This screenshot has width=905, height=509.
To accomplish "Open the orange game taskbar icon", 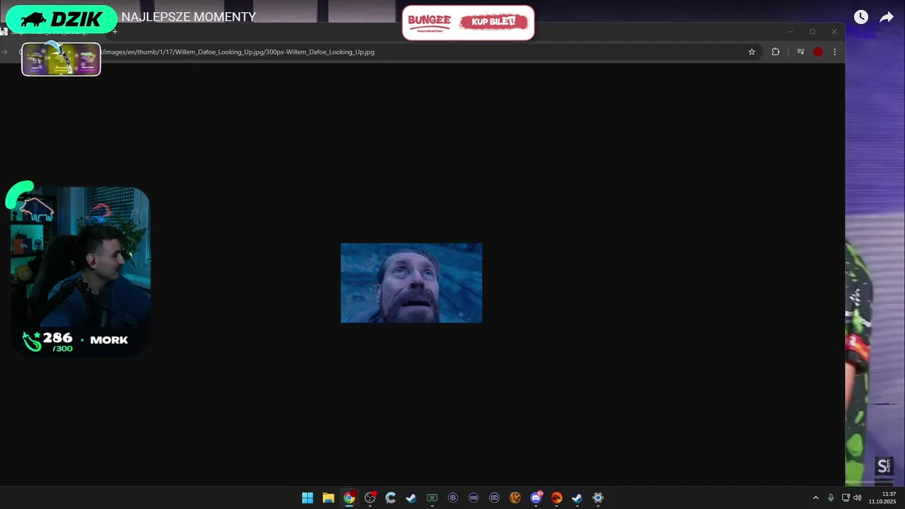I will click(515, 498).
